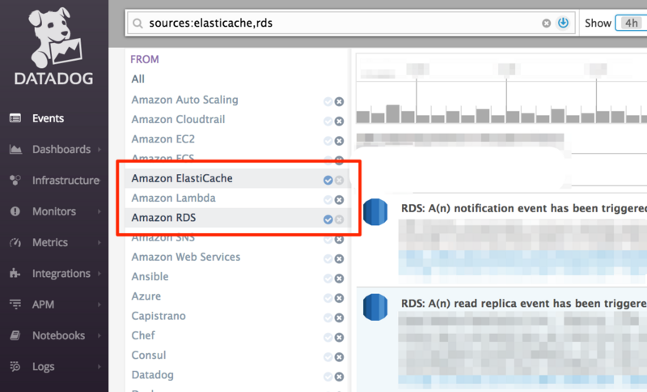The height and width of the screenshot is (392, 647).
Task: Open Events in the sidebar
Action: tap(49, 118)
